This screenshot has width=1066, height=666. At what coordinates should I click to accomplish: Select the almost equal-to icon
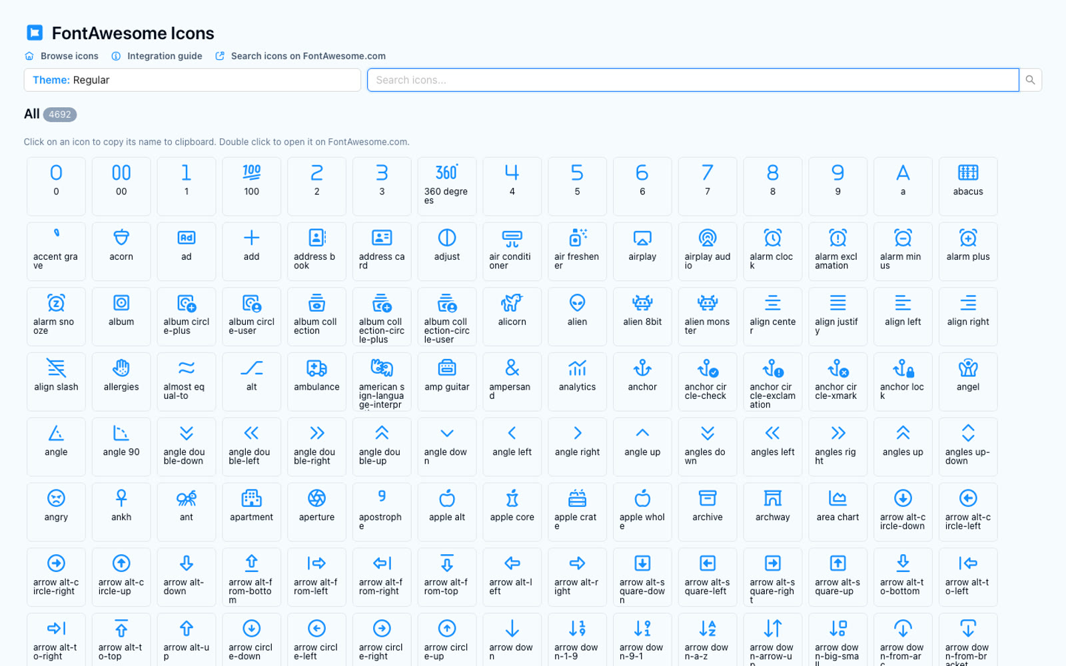[187, 382]
